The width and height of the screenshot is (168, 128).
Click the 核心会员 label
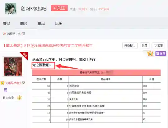point(8,98)
